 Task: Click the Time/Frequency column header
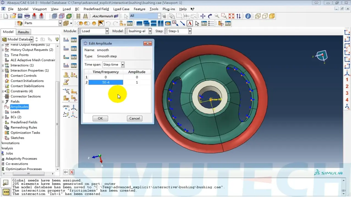106,72
